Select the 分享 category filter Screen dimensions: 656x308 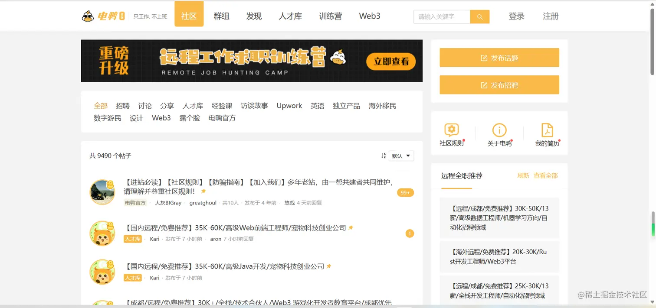(x=167, y=106)
